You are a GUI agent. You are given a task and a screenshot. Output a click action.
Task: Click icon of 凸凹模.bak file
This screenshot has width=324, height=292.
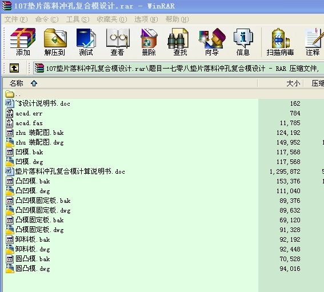[x=10, y=181]
